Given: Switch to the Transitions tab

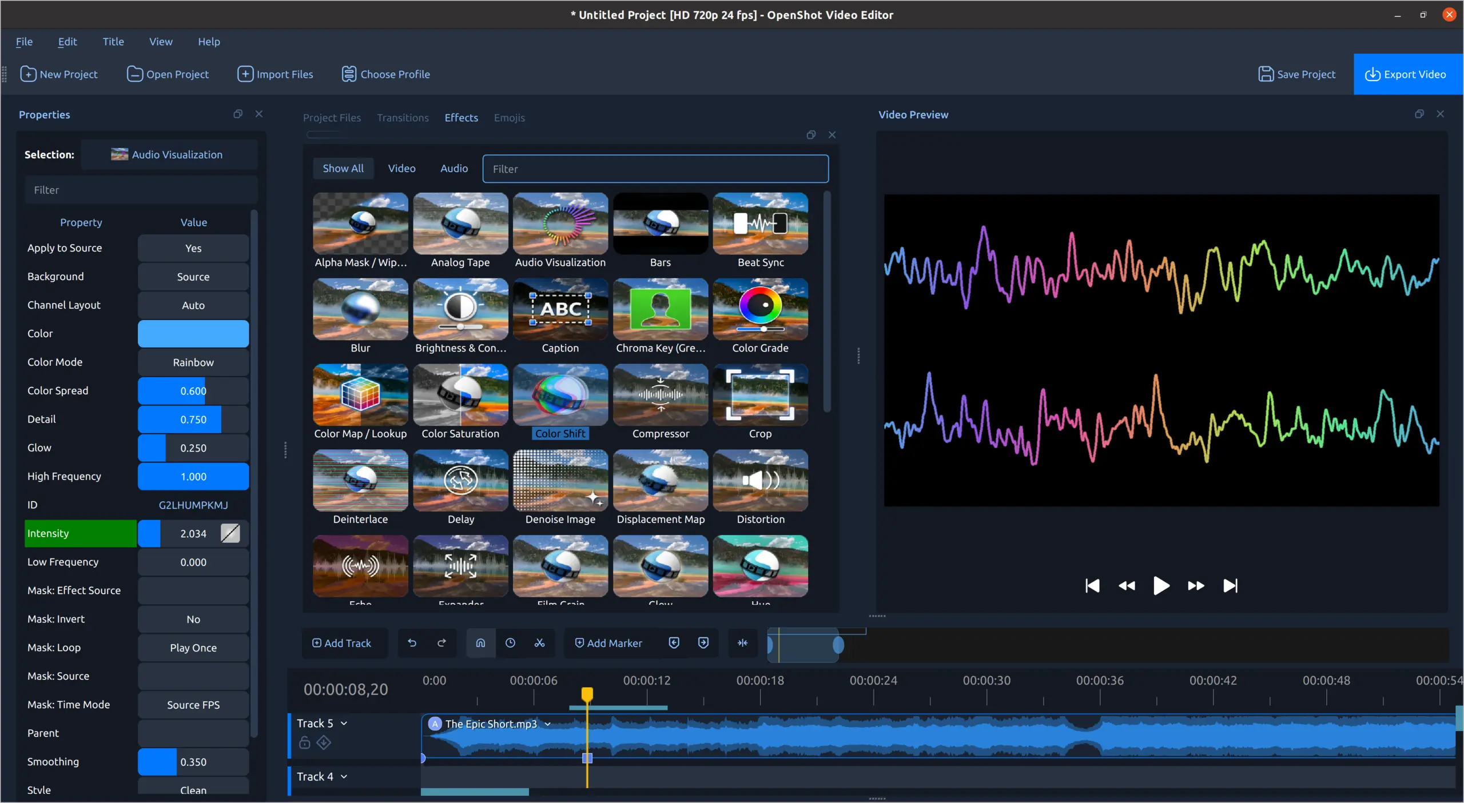Looking at the screenshot, I should (x=403, y=118).
